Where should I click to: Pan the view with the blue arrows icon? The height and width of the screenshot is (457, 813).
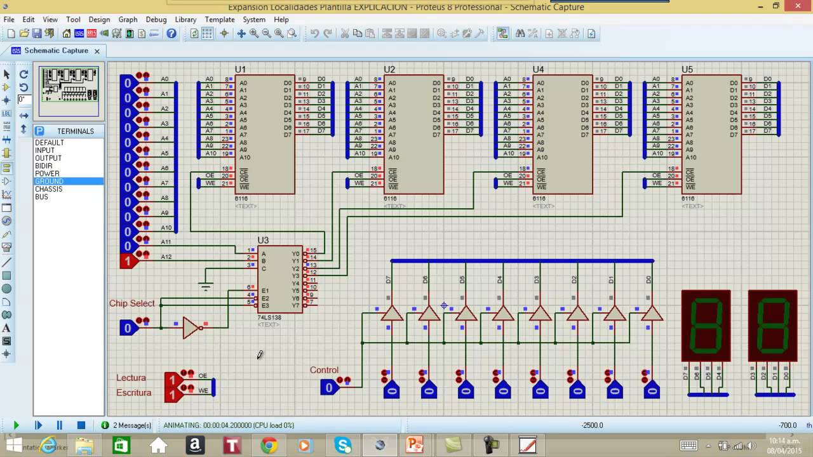tap(241, 34)
